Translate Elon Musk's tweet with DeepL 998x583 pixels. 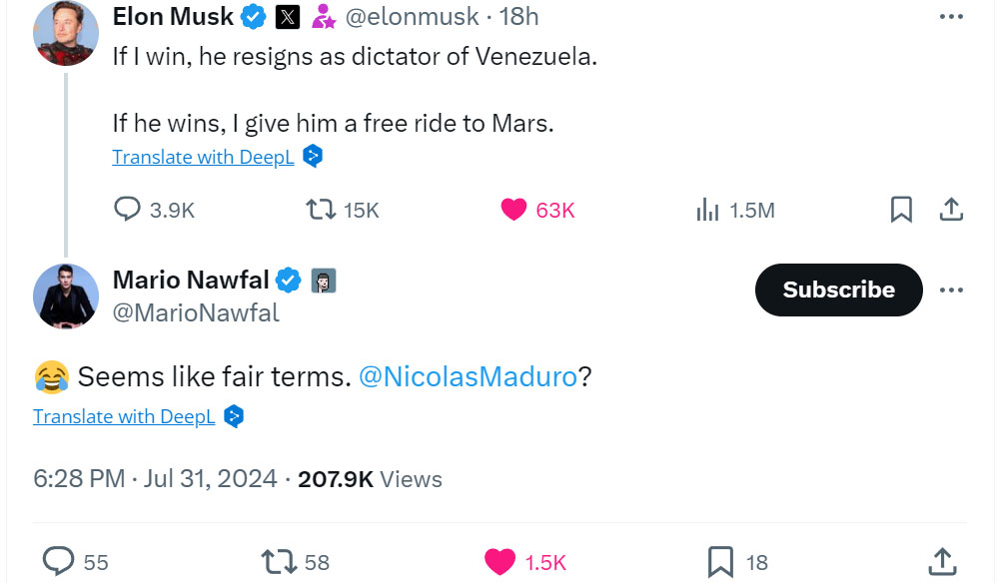pyautogui.click(x=203, y=157)
